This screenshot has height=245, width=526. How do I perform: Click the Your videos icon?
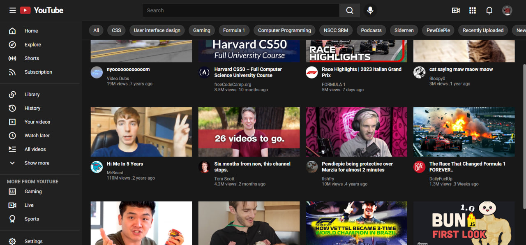[12, 122]
